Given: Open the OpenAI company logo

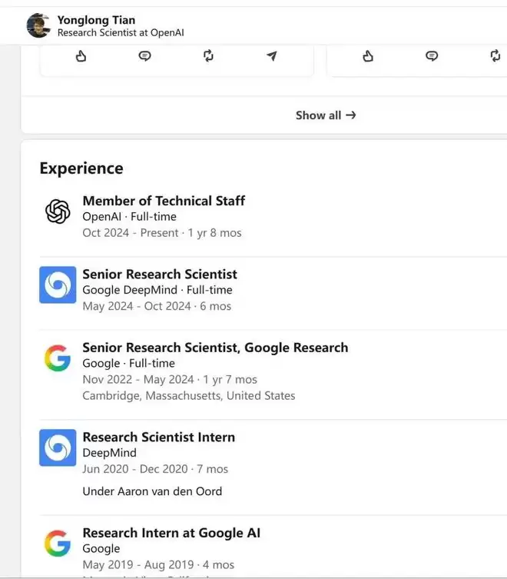Looking at the screenshot, I should [x=58, y=211].
